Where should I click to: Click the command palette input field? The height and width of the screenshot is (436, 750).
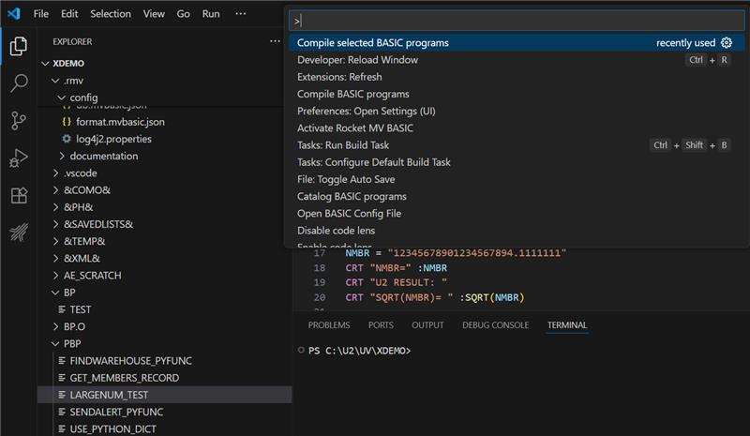tap(516, 20)
